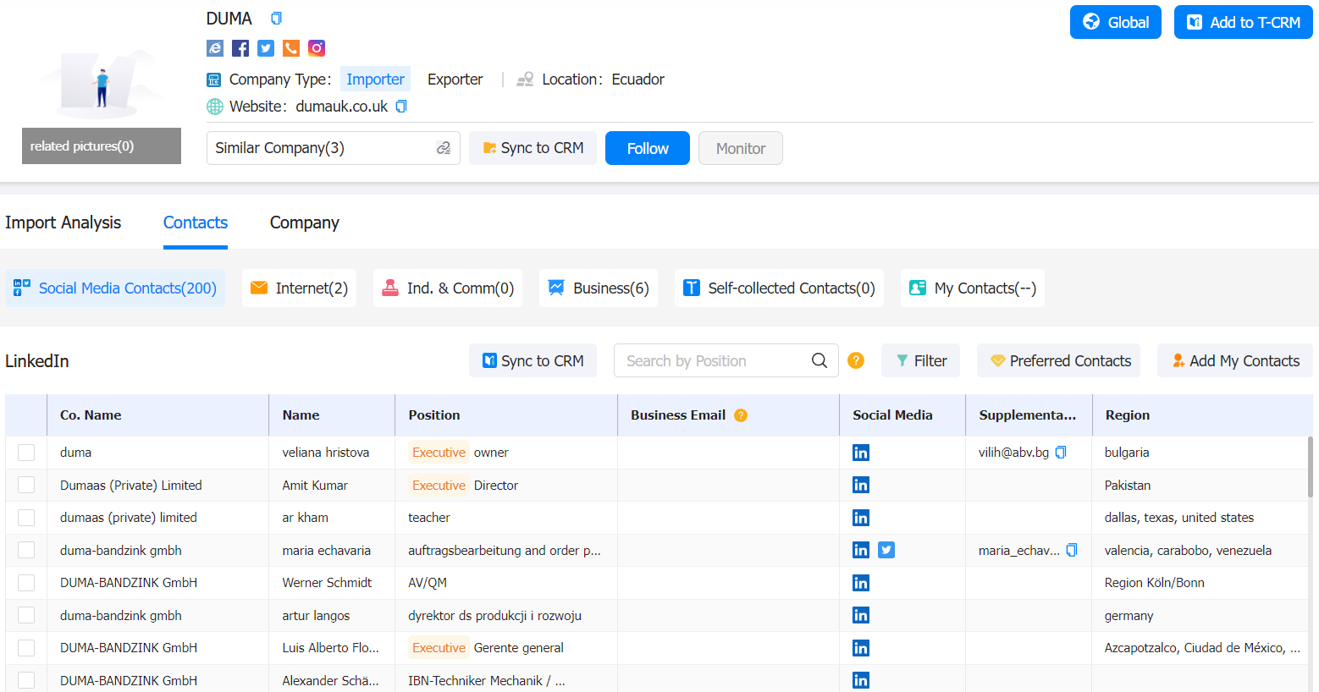The image size is (1319, 692).
Task: Open maria echavaria's Twitter profile icon
Action: [886, 550]
